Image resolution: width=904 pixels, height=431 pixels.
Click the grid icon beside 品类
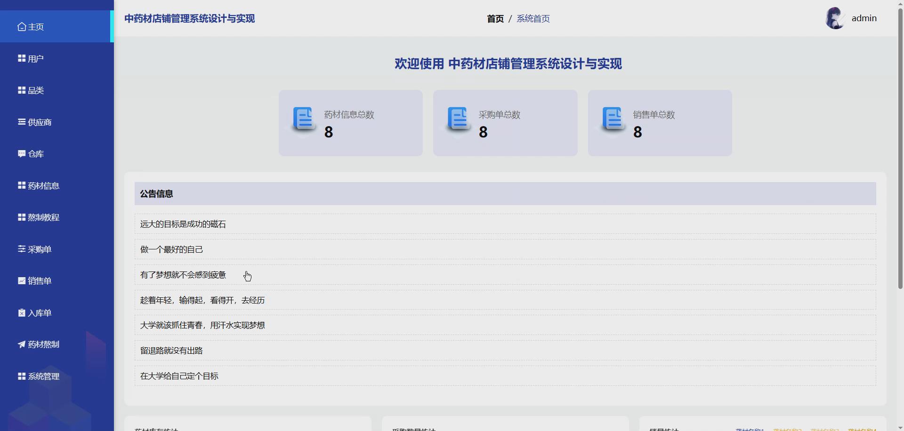[x=22, y=90]
